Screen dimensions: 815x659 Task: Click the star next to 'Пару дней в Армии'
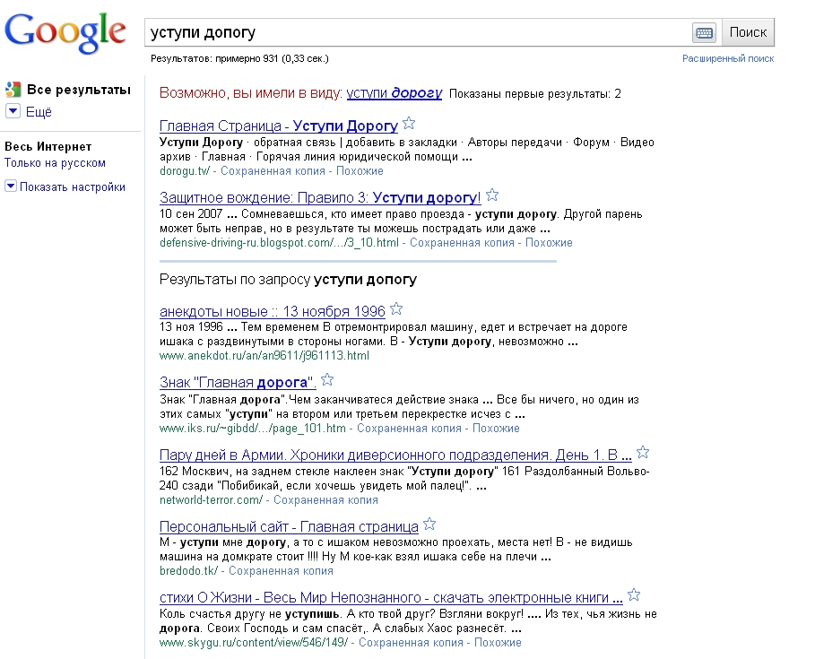pyautogui.click(x=643, y=452)
